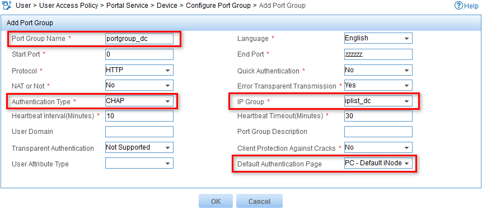Open Authentication Type dropdown showing CHAP
Image resolution: width=482 pixels, height=209 pixels.
[x=139, y=101]
